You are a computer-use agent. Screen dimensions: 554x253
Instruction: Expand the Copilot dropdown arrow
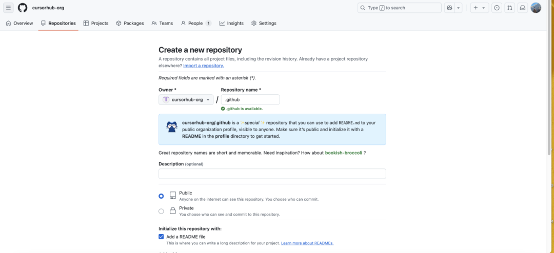(x=459, y=8)
